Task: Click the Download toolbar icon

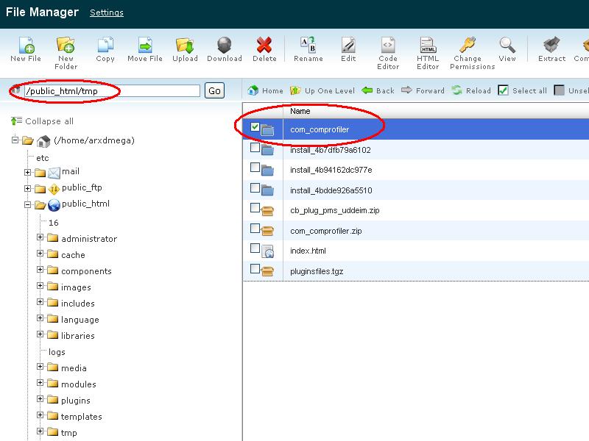Action: point(225,45)
